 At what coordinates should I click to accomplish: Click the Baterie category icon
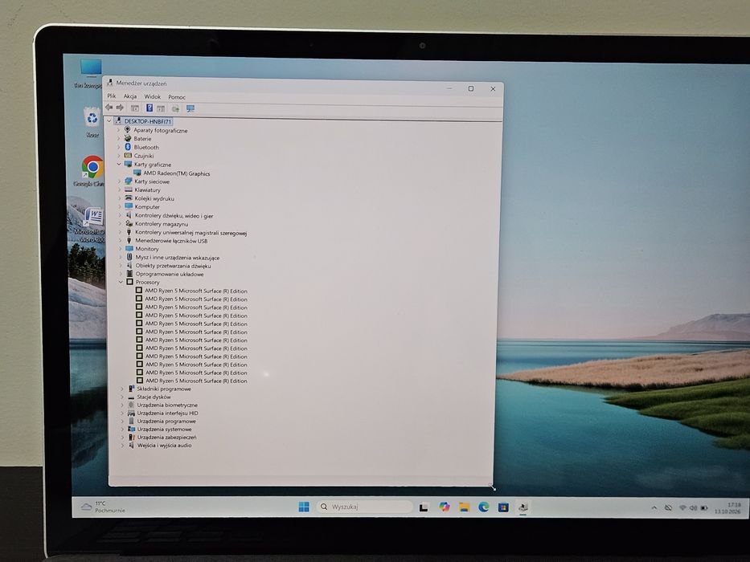(x=128, y=138)
